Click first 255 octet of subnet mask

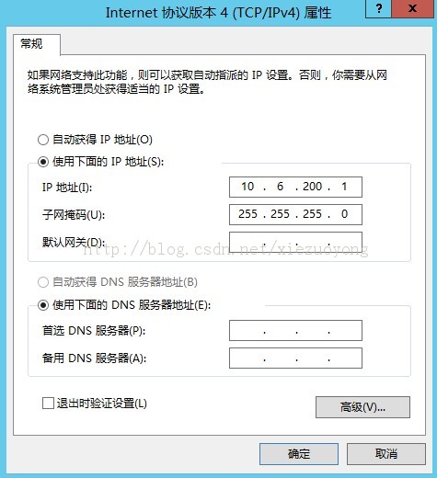pos(247,214)
